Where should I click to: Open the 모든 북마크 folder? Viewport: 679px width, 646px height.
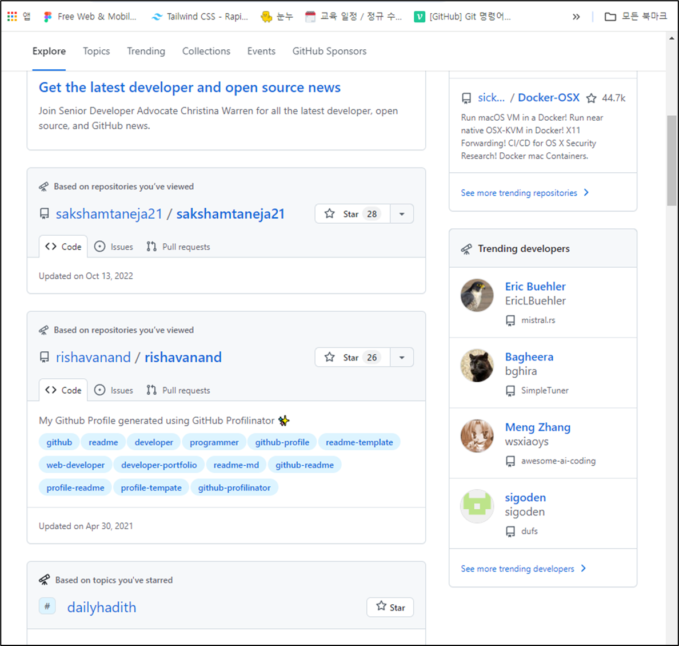[636, 17]
